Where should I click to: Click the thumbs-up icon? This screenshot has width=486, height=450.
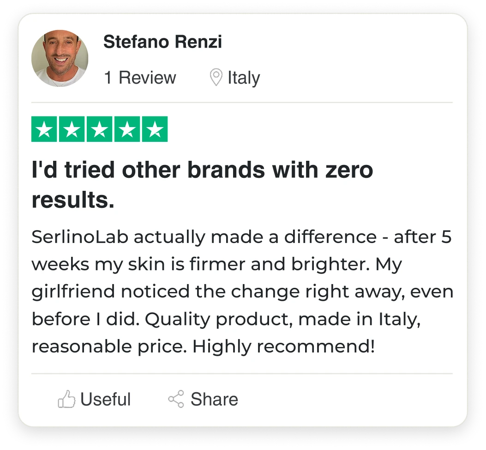(x=66, y=399)
